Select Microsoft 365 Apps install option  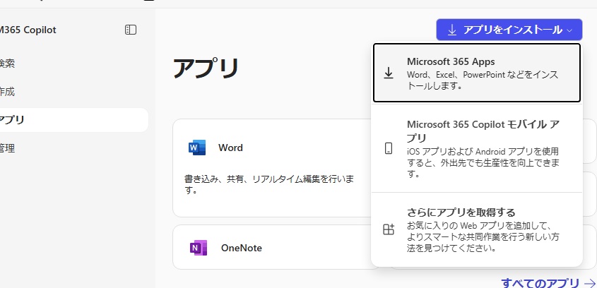[x=477, y=73]
